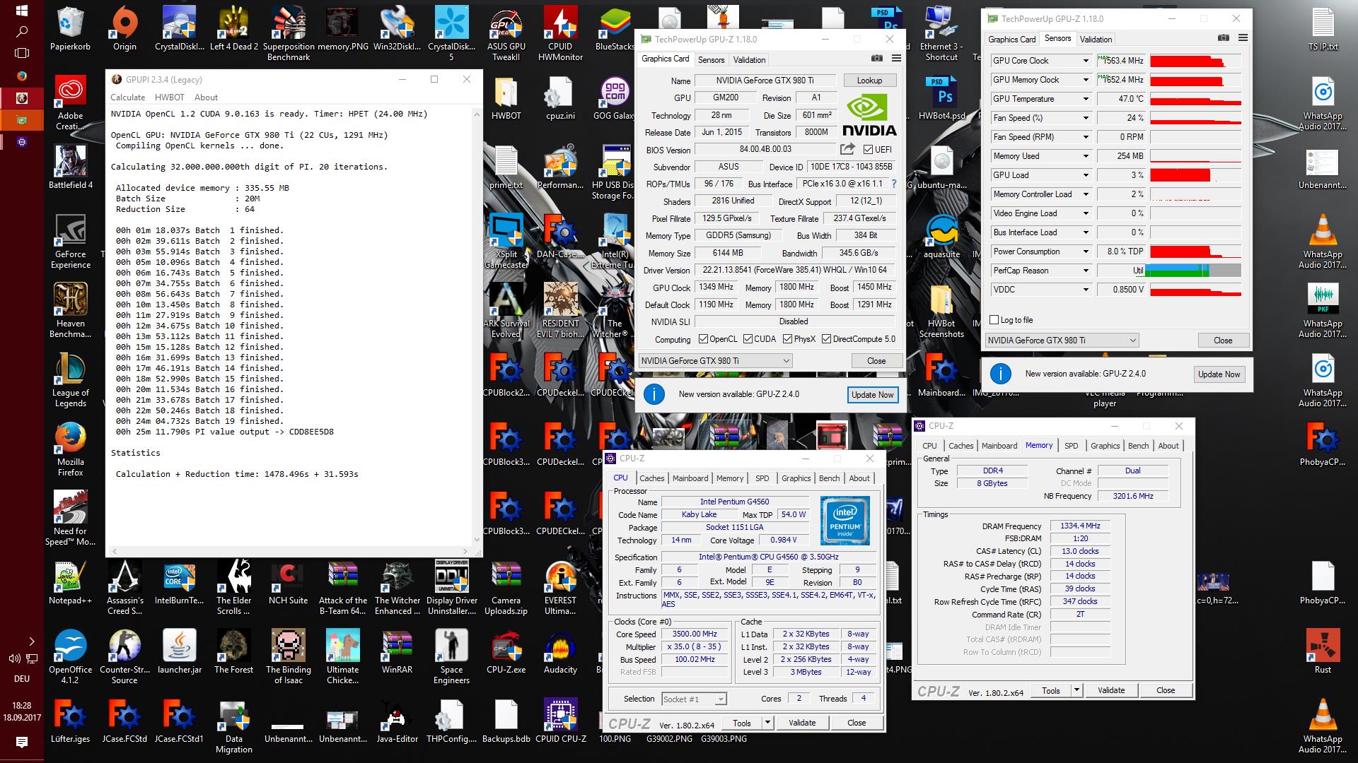Toggle DirectCompute 5.0 checkbox in GPU-Z
The image size is (1358, 763).
coord(826,339)
